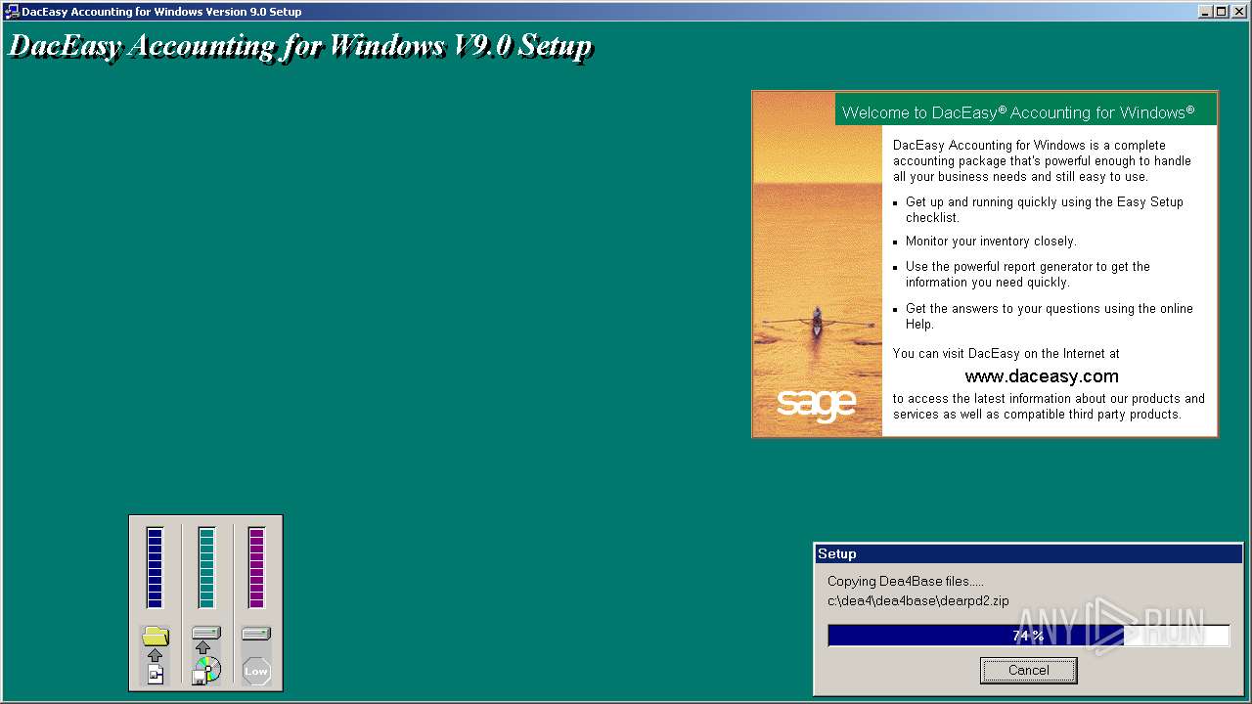Click the blue file progress gauge
This screenshot has width=1252, height=704.
point(155,568)
